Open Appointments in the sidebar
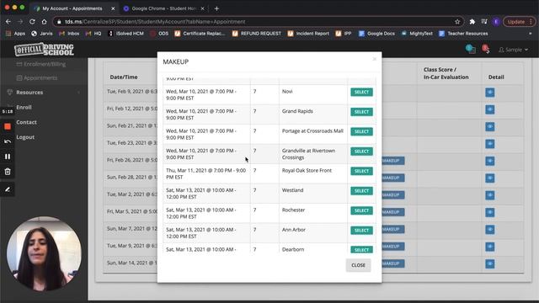This screenshot has width=539, height=303. click(37, 78)
